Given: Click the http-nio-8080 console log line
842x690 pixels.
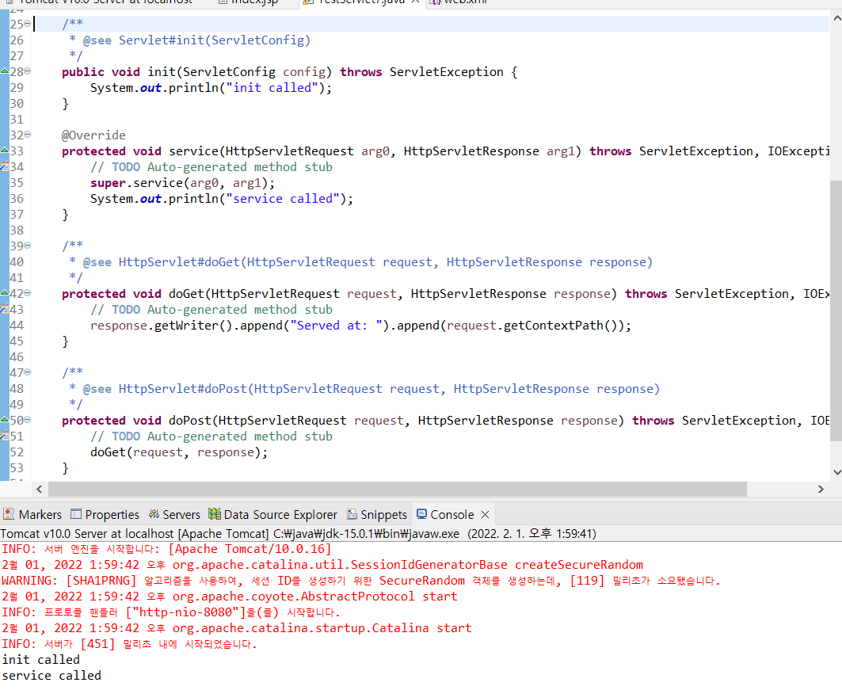Looking at the screenshot, I should tap(171, 612).
